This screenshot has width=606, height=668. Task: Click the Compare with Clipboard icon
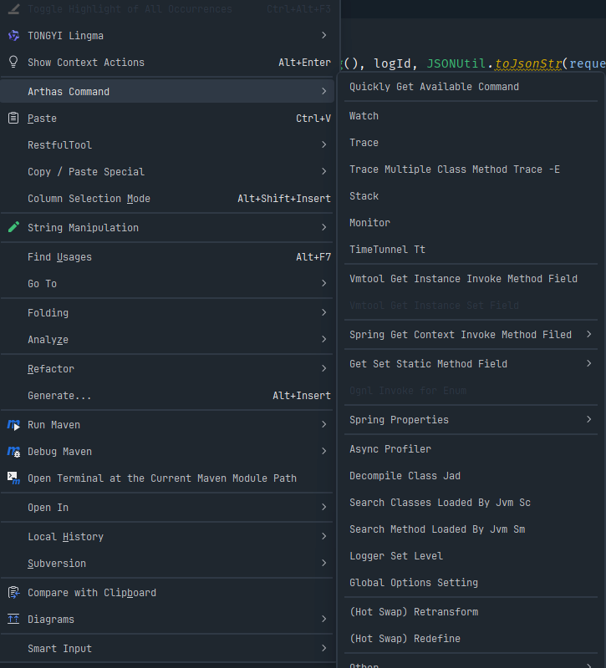[x=13, y=593]
